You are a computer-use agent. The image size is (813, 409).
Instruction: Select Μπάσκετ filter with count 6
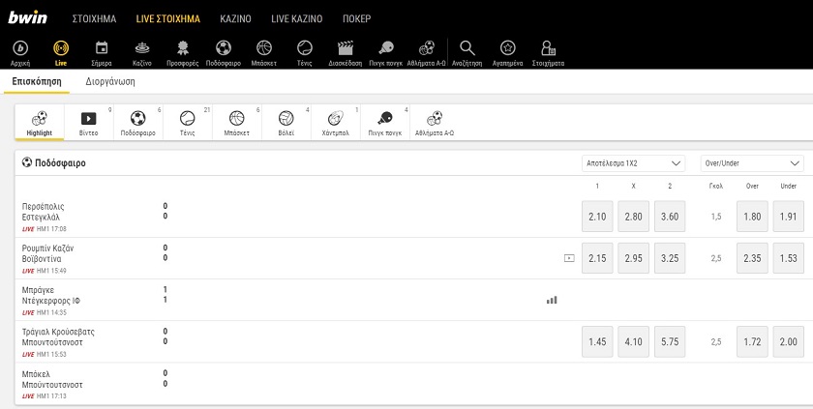(x=236, y=123)
